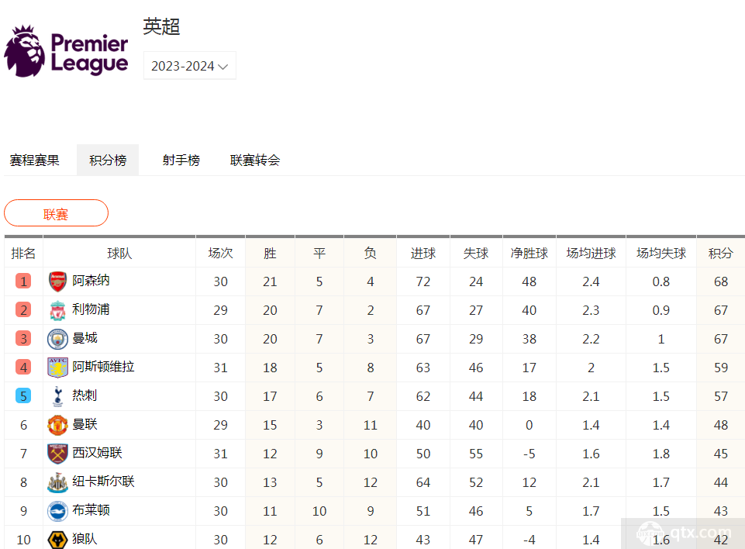
Task: Open team 狼队
Action: pos(85,539)
